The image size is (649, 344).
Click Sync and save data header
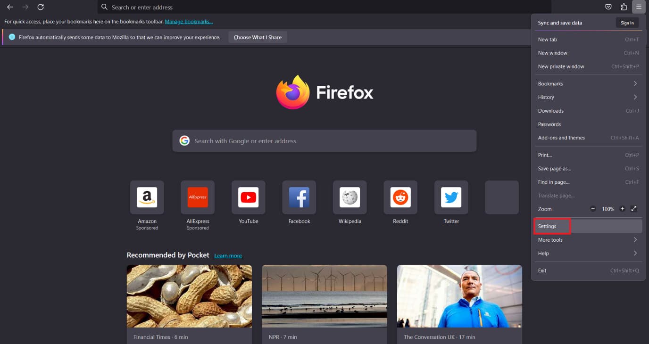(x=560, y=23)
